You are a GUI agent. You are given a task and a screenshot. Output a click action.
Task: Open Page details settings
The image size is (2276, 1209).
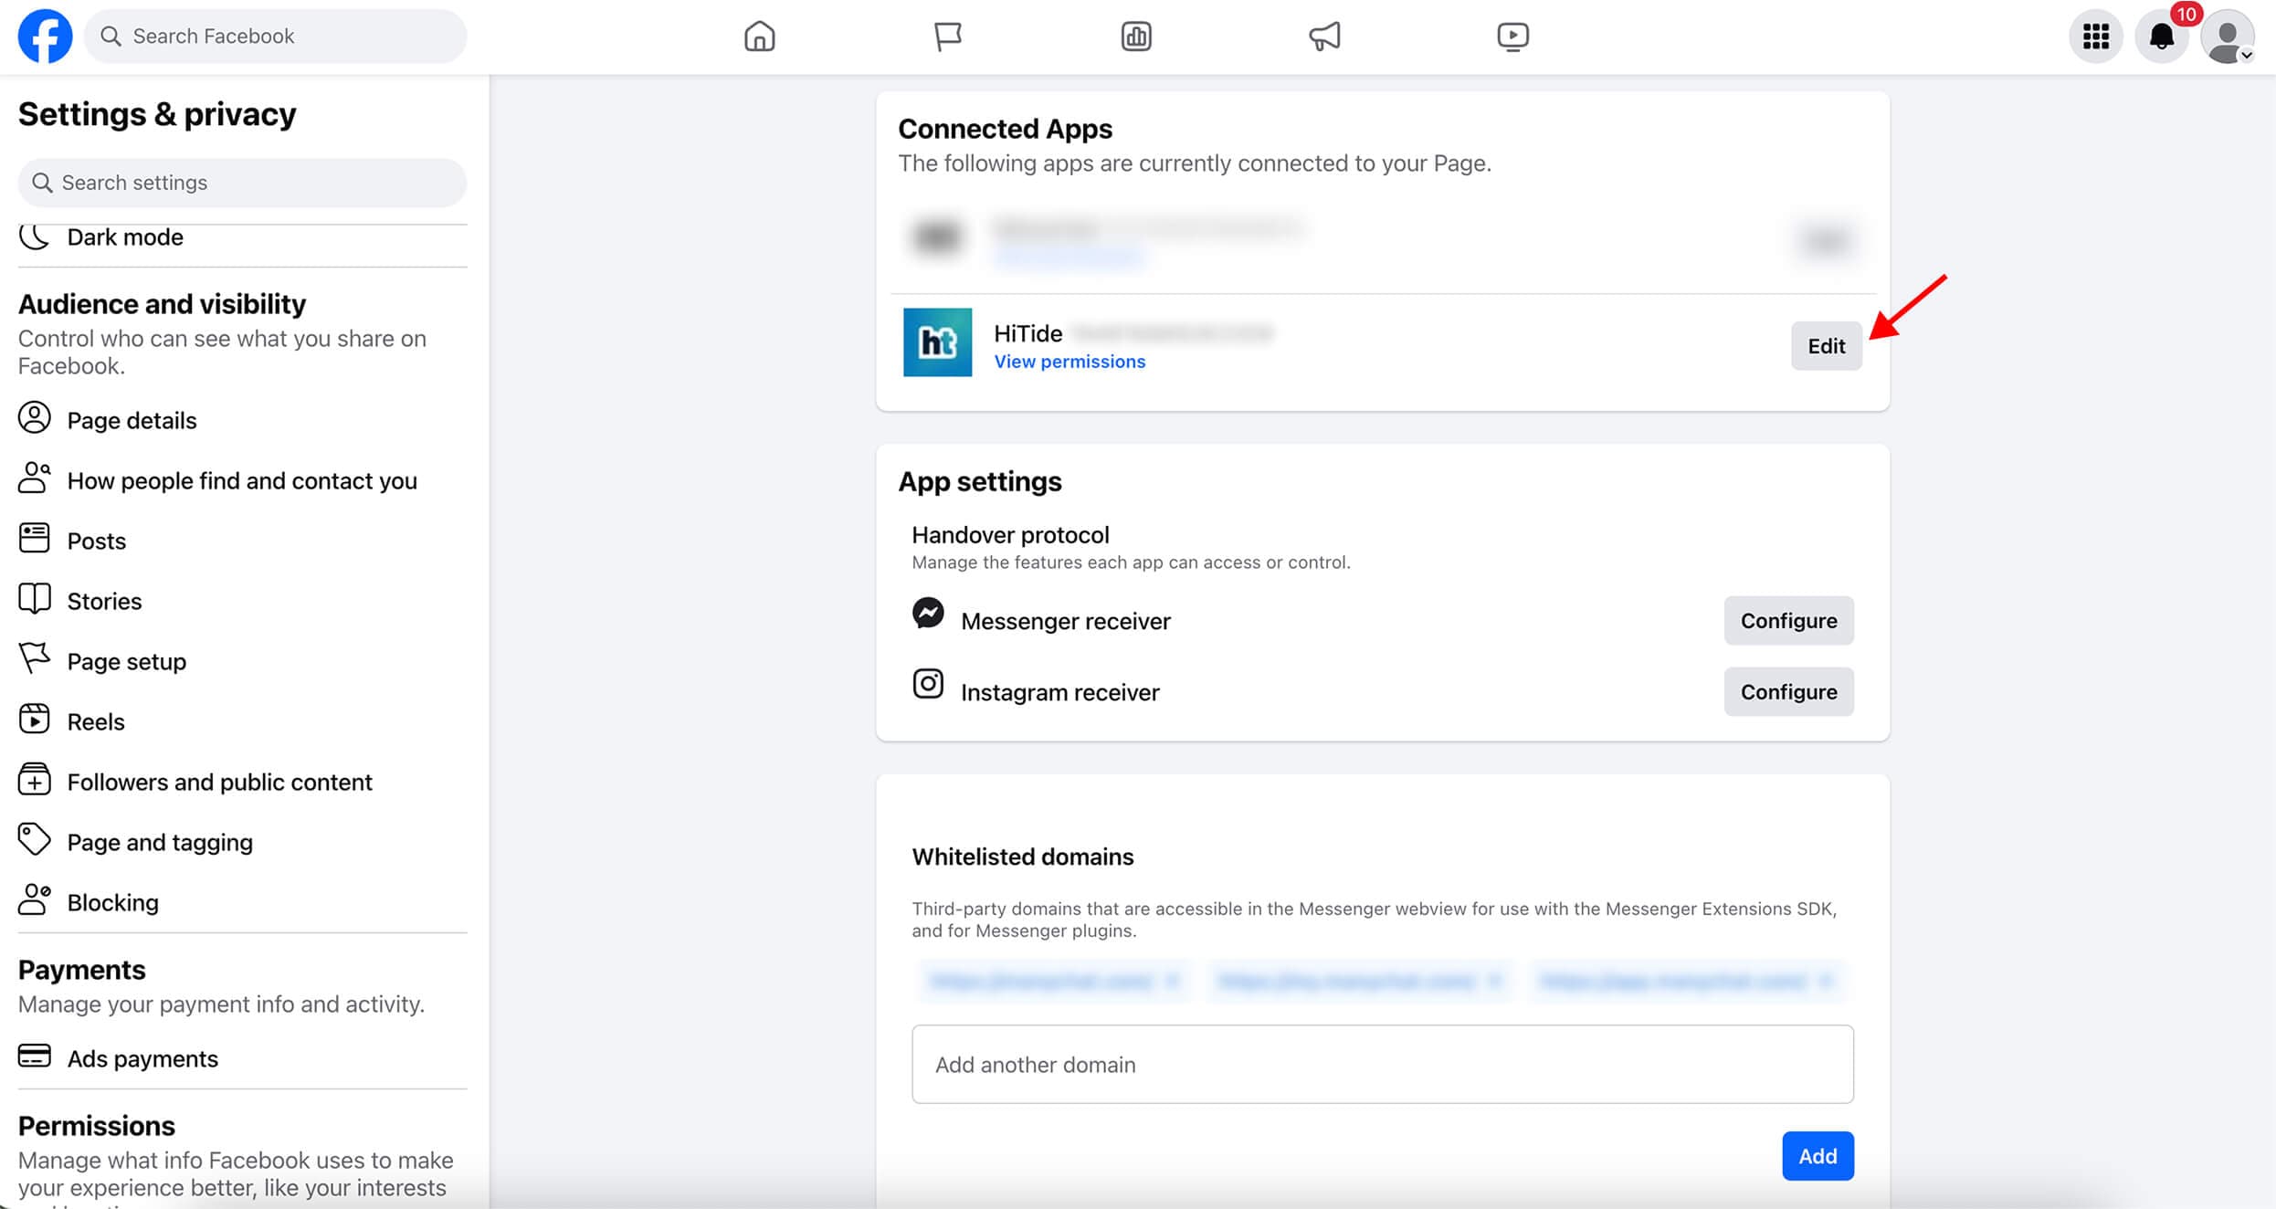(x=132, y=420)
